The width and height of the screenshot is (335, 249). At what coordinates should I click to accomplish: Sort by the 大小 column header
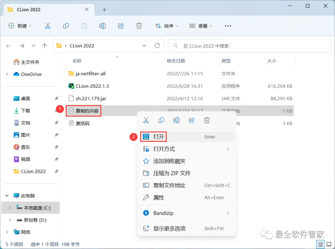pyautogui.click(x=271, y=61)
